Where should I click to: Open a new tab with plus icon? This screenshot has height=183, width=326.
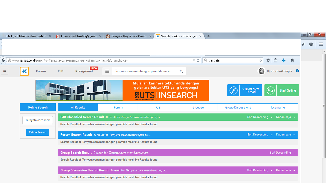[208, 36]
